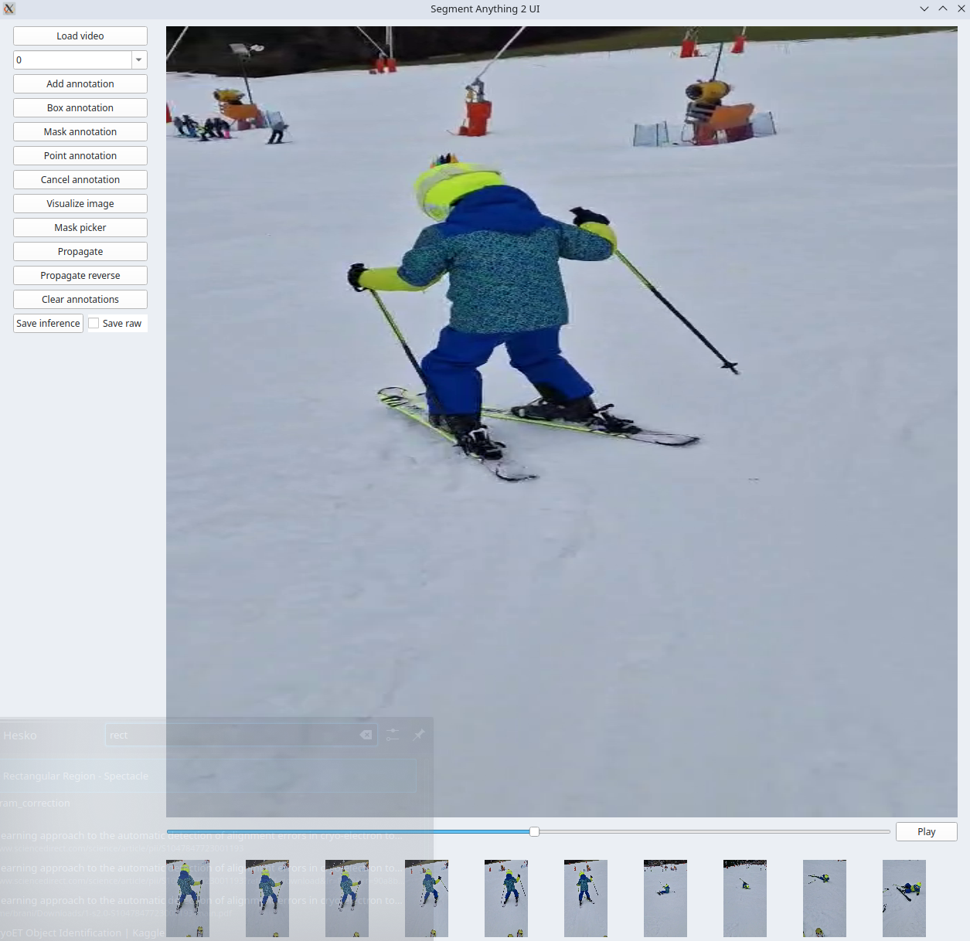Click the pin icon in the search overlay
This screenshot has height=941, width=970.
tap(419, 735)
